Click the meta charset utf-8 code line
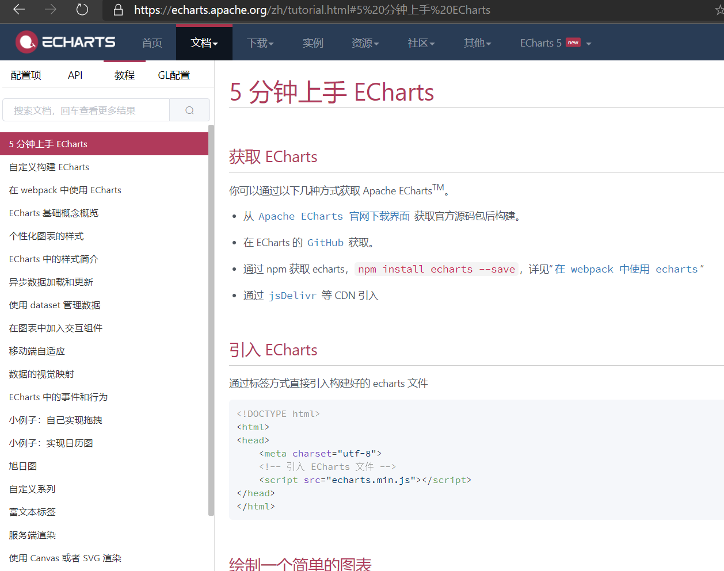 click(320, 454)
